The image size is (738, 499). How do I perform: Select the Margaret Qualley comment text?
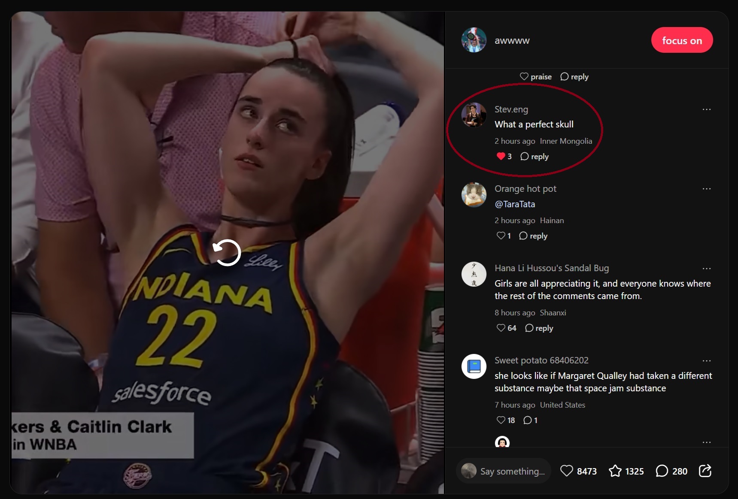[x=603, y=382]
